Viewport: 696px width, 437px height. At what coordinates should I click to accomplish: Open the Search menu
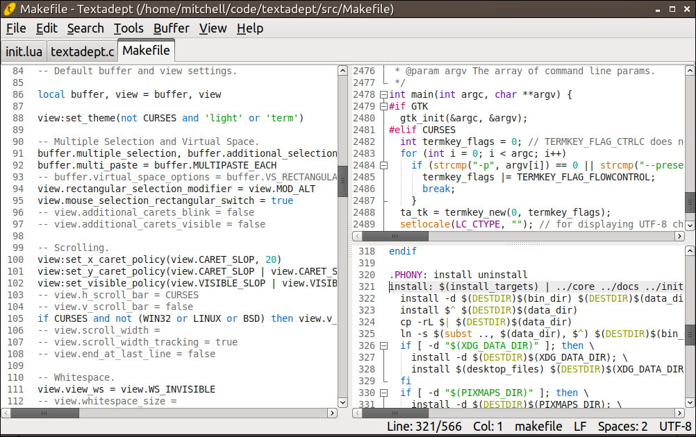(85, 28)
